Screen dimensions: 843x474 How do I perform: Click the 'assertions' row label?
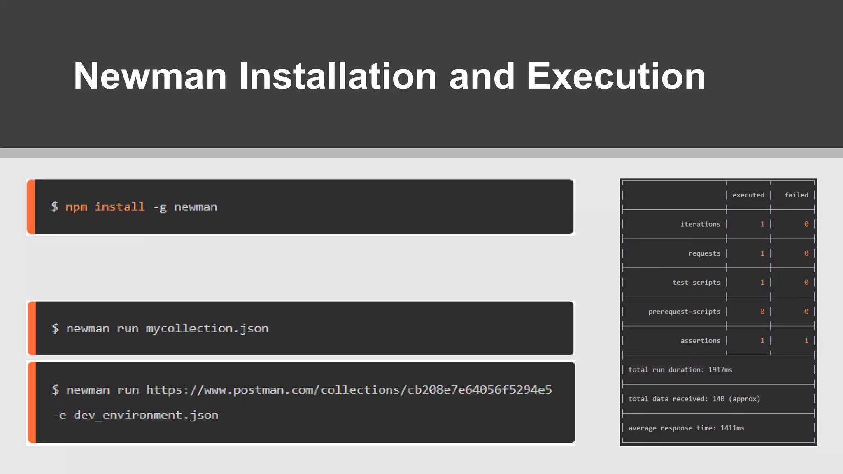coord(700,341)
